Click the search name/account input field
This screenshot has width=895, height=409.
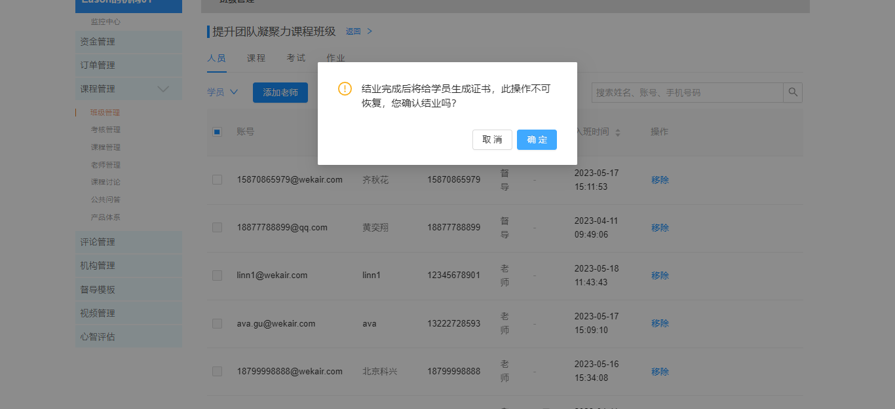click(x=687, y=92)
